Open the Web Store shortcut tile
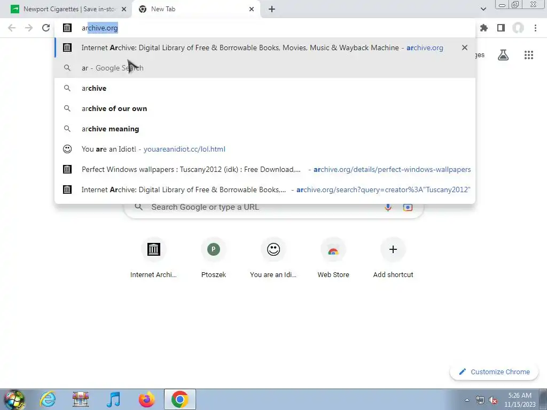The width and height of the screenshot is (547, 410). point(333,258)
